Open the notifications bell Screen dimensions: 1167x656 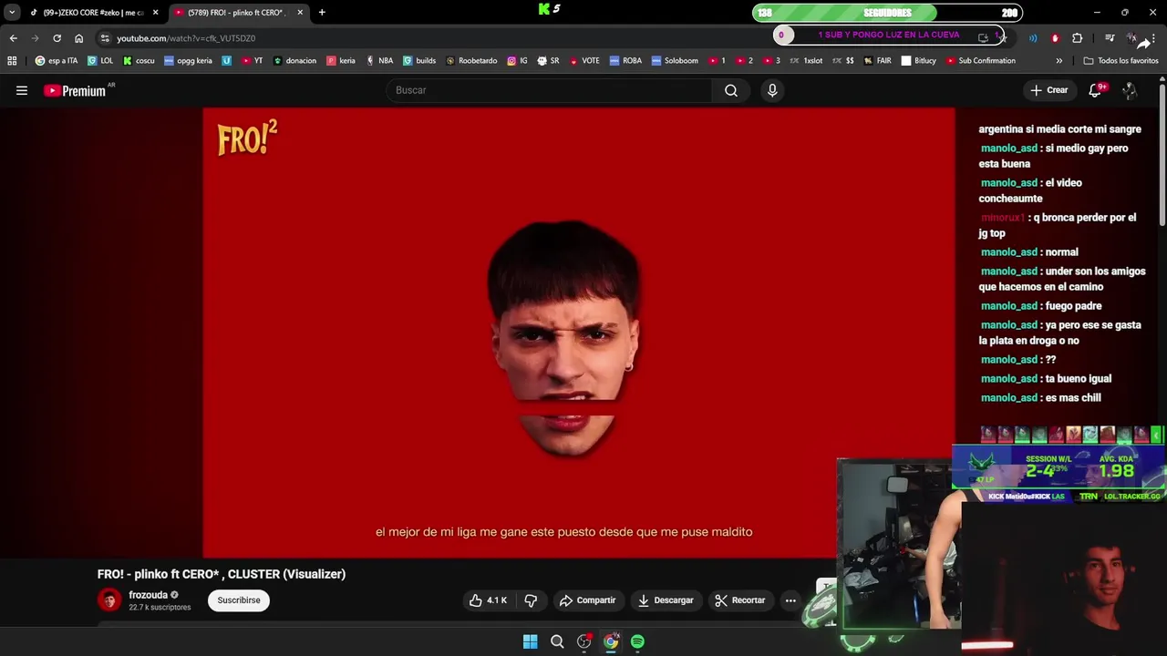pos(1095,90)
